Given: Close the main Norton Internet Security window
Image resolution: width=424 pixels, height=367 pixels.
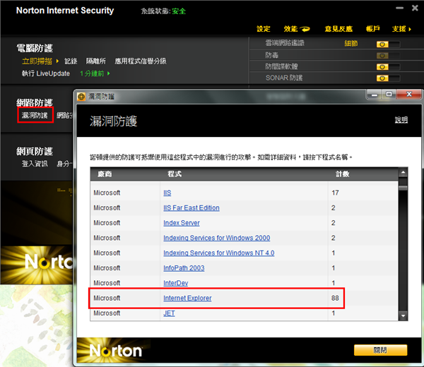Looking at the screenshot, I should click(x=415, y=8).
